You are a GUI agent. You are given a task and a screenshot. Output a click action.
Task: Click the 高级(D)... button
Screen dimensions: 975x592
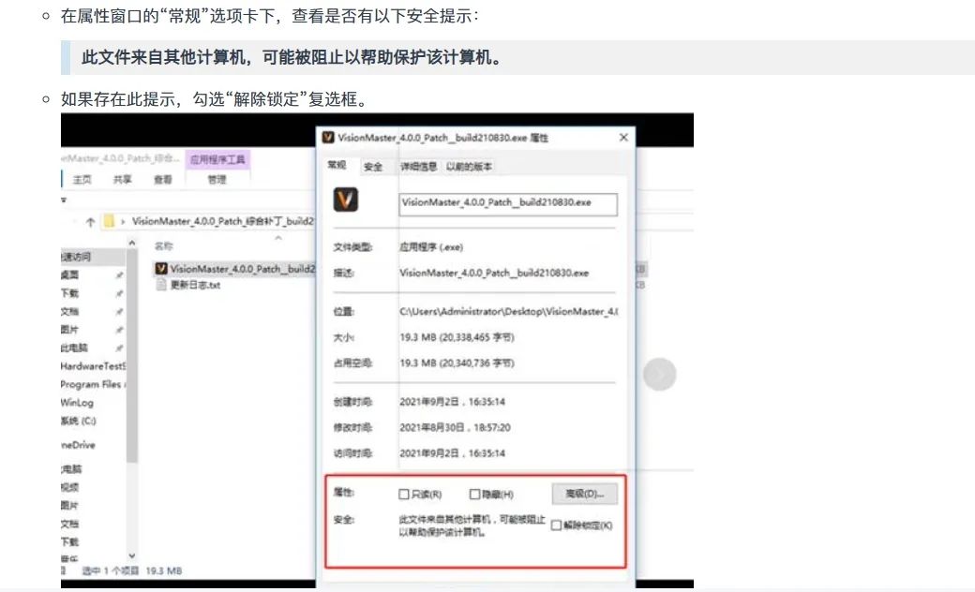[584, 493]
